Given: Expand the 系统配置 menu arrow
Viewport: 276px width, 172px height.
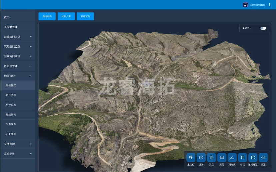Looking at the screenshot, I should (31, 154).
